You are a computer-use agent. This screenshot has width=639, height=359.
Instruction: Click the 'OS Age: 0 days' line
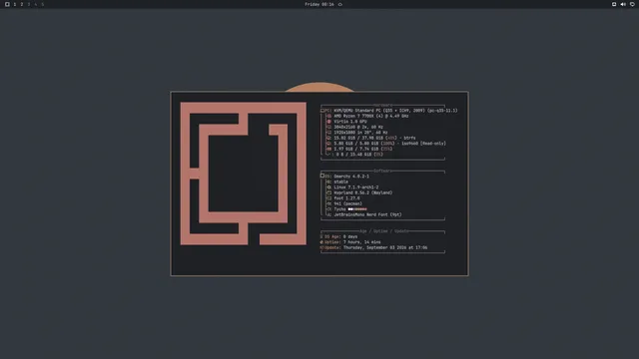click(x=338, y=236)
